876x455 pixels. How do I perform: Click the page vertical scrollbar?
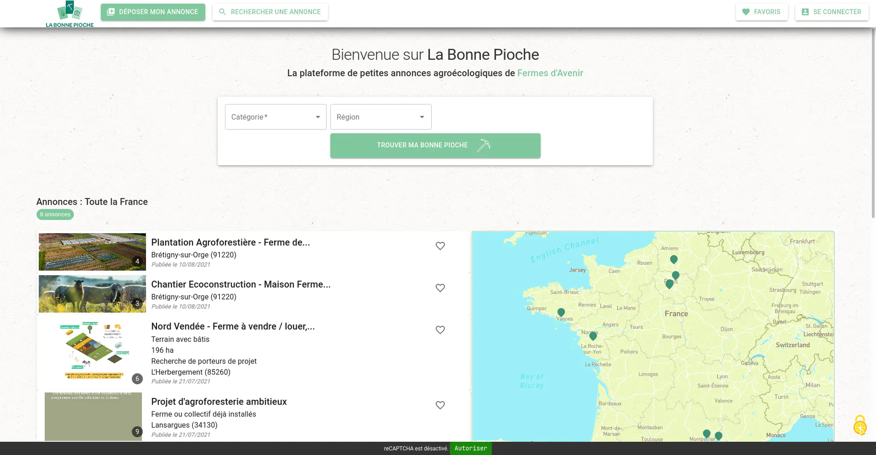tap(873, 123)
